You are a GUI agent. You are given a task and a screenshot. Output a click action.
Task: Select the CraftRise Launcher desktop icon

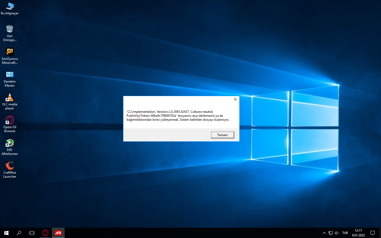pos(10,170)
